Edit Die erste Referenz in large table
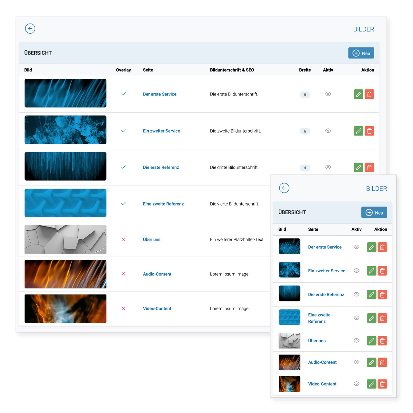 tap(358, 167)
